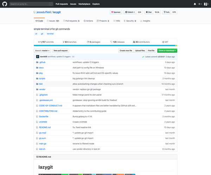The height and width of the screenshot is (175, 211).
Task: View the 83 branches
Action: pyautogui.click(x=70, y=42)
